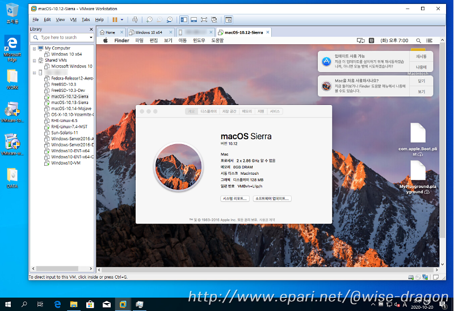Select Microsoft Windows 10 shared VM

click(x=72, y=66)
